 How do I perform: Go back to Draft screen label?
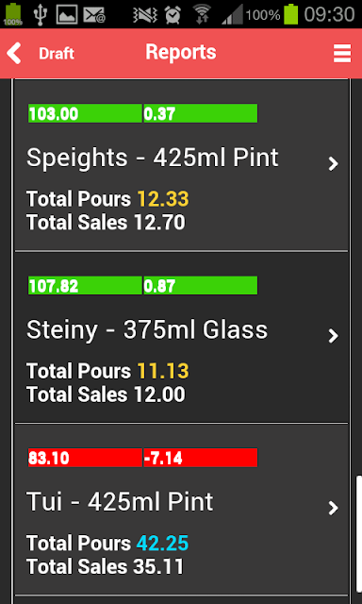[x=57, y=54]
